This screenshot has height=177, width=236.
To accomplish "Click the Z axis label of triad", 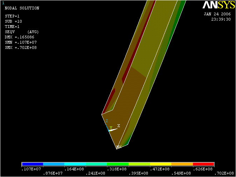I will pos(107,121).
